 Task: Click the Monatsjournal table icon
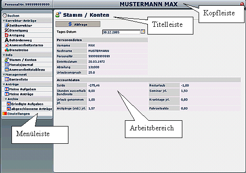point(7,65)
